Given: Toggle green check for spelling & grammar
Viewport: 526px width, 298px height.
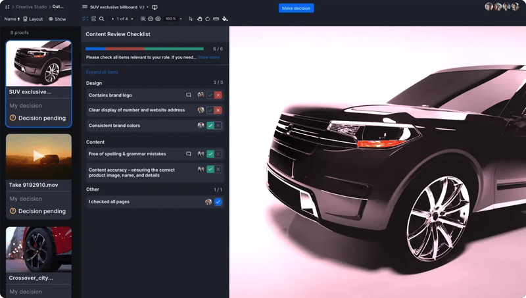Looking at the screenshot, I should click(210, 154).
